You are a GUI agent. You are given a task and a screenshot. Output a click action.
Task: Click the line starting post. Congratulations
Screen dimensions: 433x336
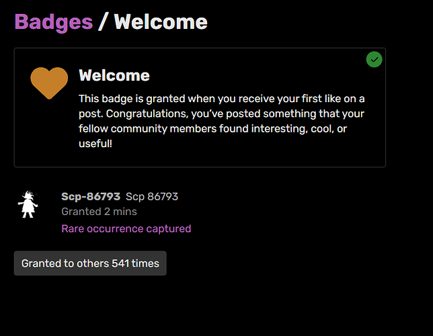(221, 114)
